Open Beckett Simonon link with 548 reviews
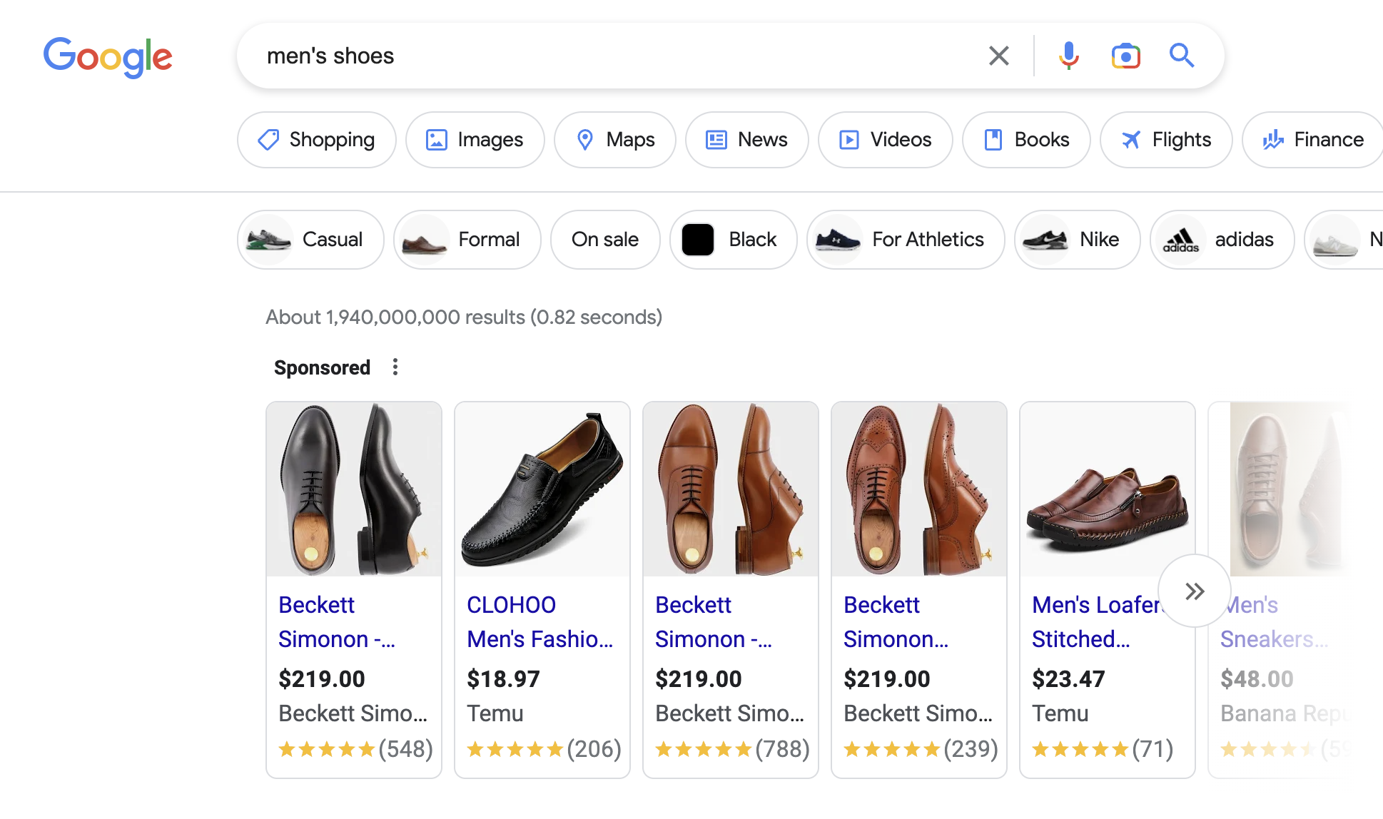Image resolution: width=1383 pixels, height=819 pixels. (x=337, y=622)
